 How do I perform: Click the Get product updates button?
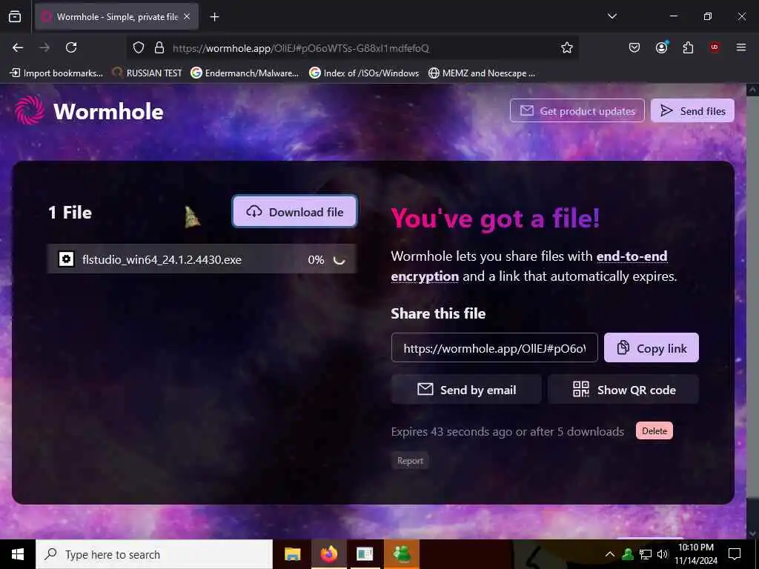pos(577,111)
